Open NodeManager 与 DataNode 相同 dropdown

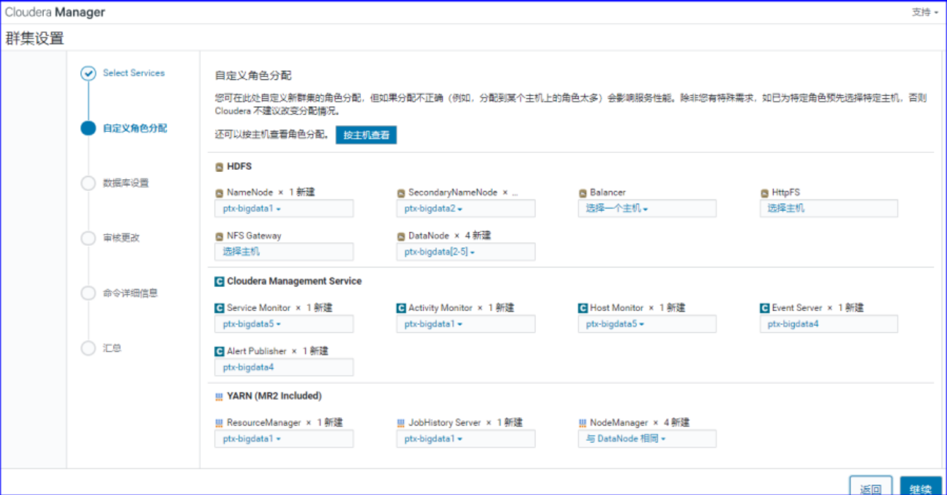647,439
